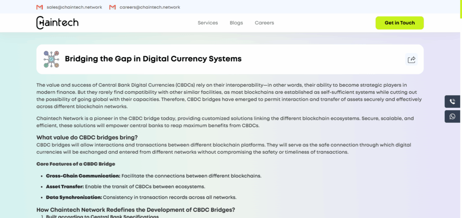Screen dimensions: 462x218
Task: Open sales@chaintech.network email link
Action: click(74, 7)
